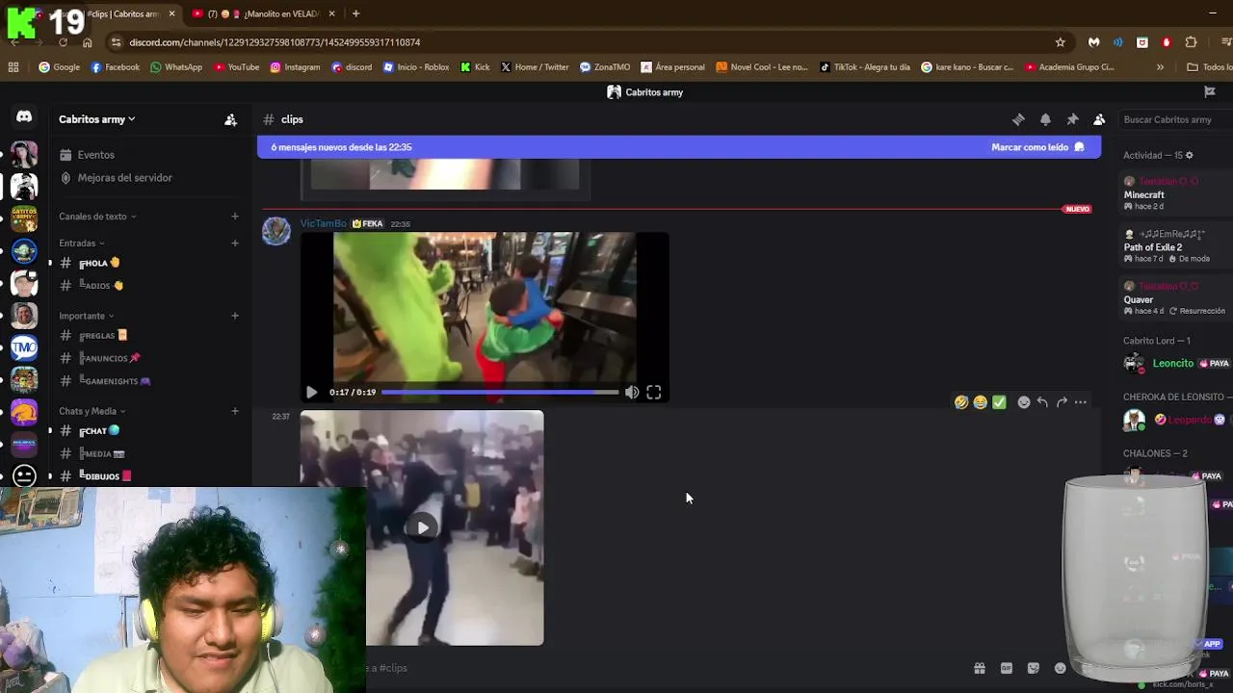Open add reaction emoji picker
The image size is (1233, 693).
1024,402
